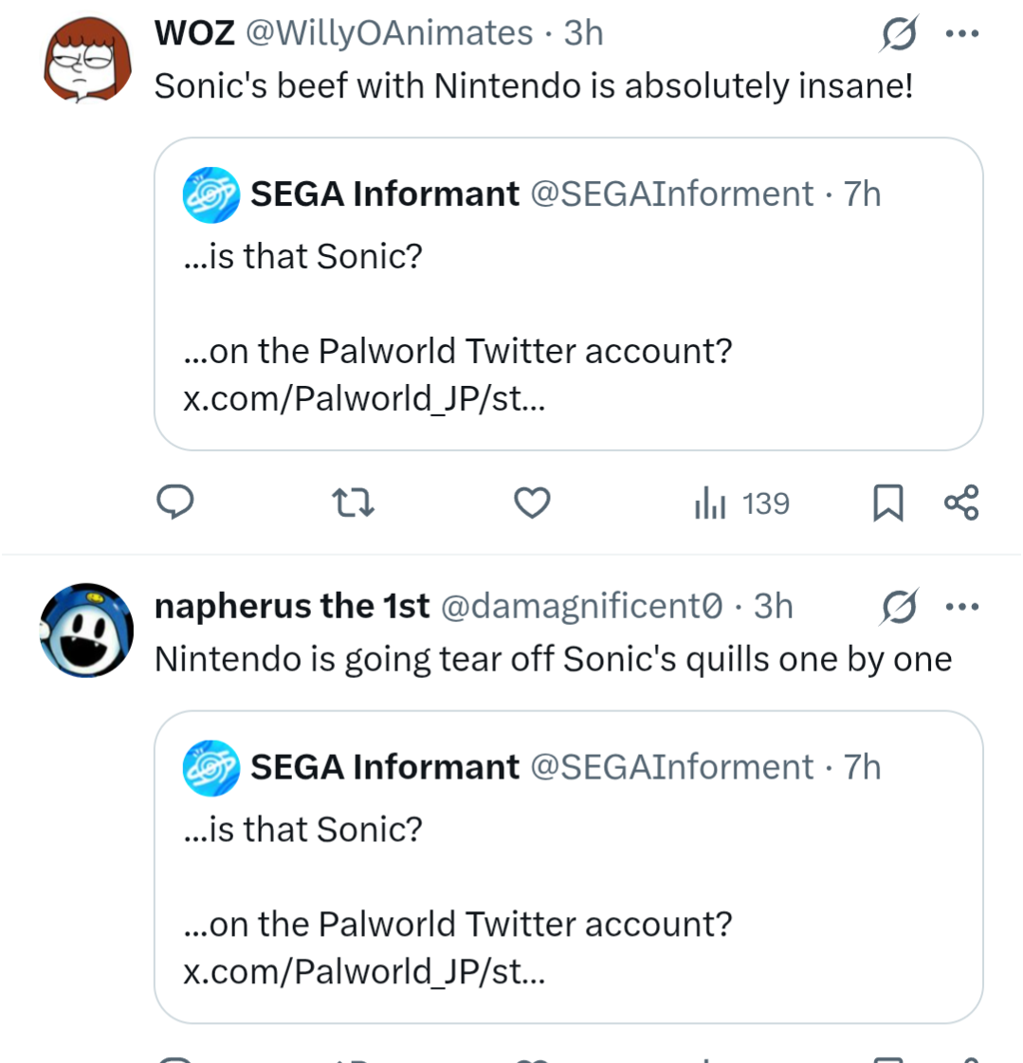Open more options on WOZ's post
The width and height of the screenshot is (1023, 1063).
(x=962, y=34)
